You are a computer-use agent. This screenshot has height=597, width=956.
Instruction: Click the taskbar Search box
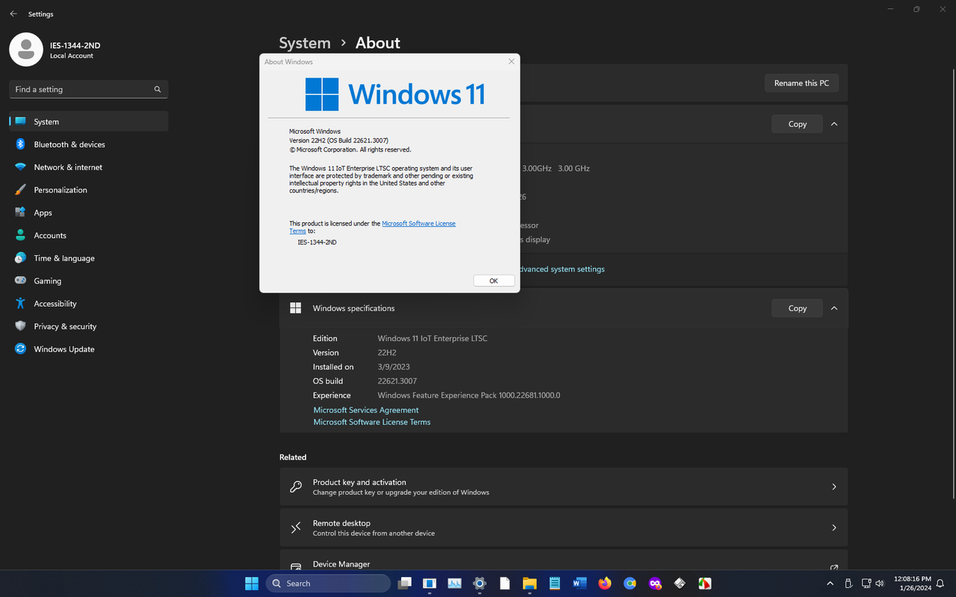[x=329, y=584]
